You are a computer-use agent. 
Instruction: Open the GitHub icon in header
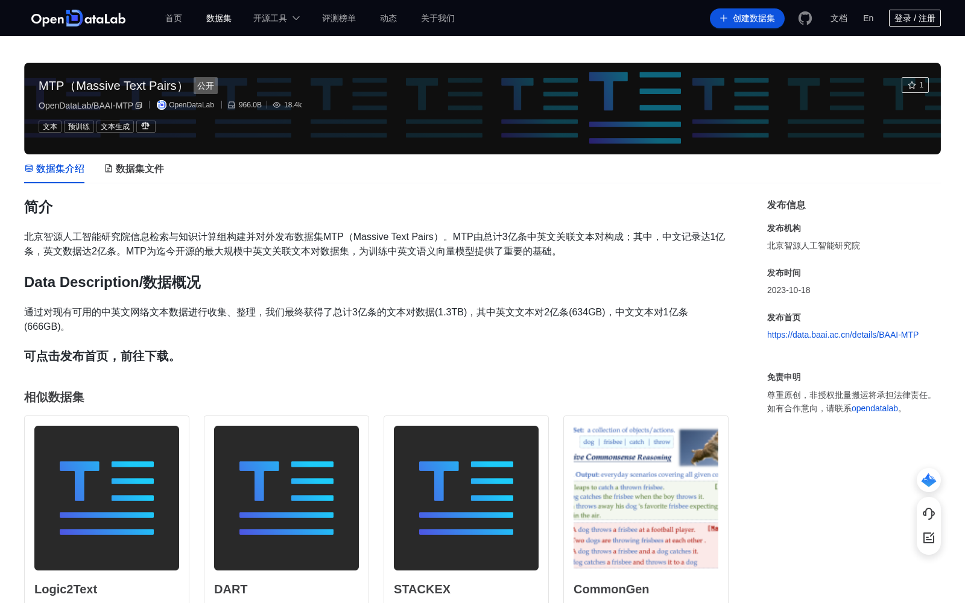pos(805,18)
